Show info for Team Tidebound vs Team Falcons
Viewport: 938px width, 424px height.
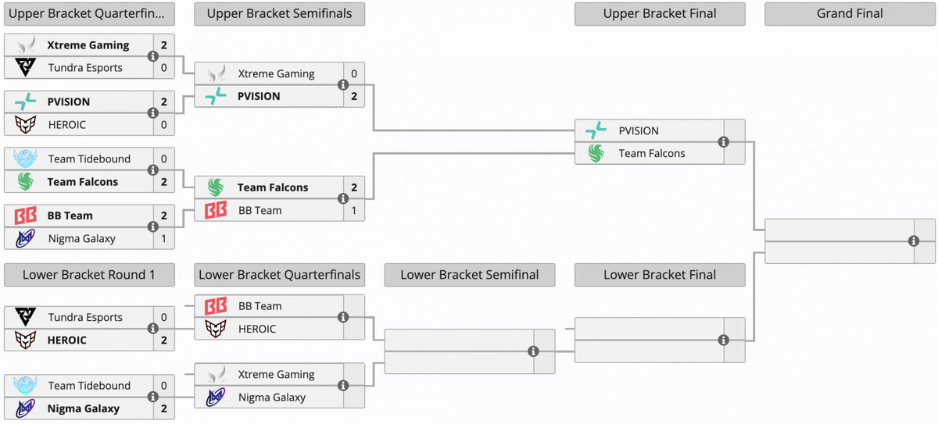pos(153,170)
